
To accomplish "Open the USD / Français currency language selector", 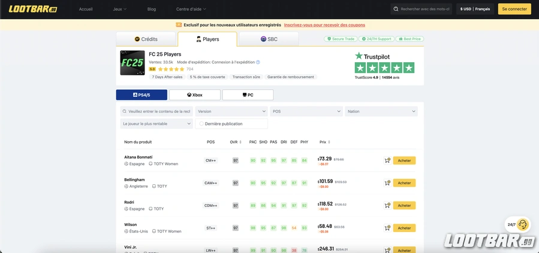I will (x=475, y=9).
